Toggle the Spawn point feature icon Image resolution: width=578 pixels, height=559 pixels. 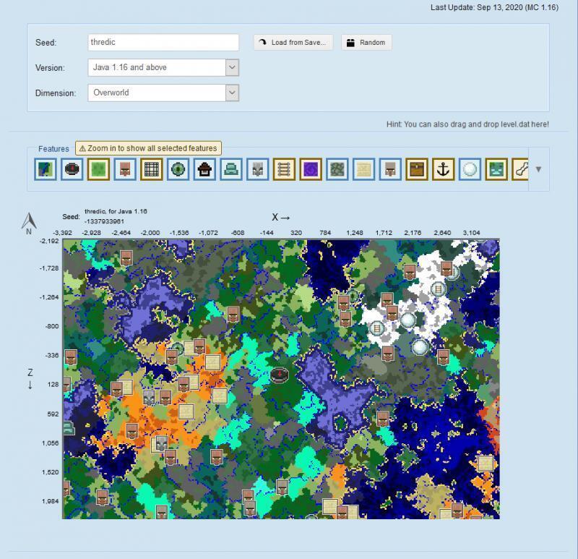72,169
